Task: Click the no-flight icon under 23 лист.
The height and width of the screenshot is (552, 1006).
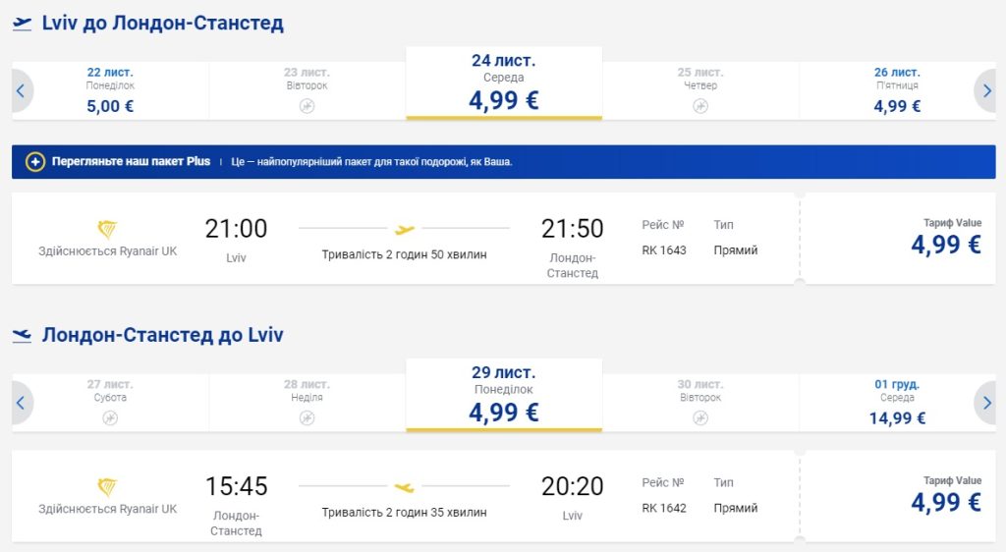Action: 307,106
